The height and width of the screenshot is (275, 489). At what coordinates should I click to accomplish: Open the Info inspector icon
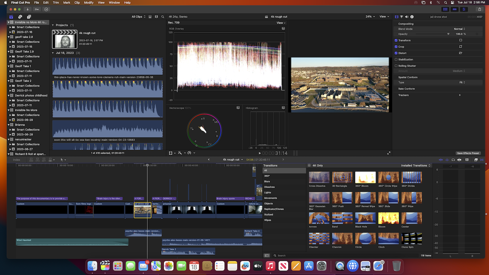pos(412,17)
